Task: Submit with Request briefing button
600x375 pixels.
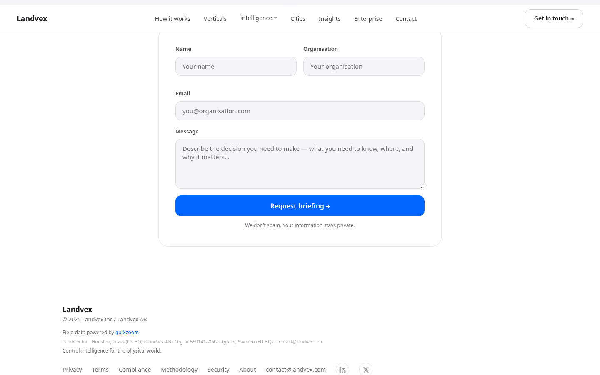Action: pos(300,206)
